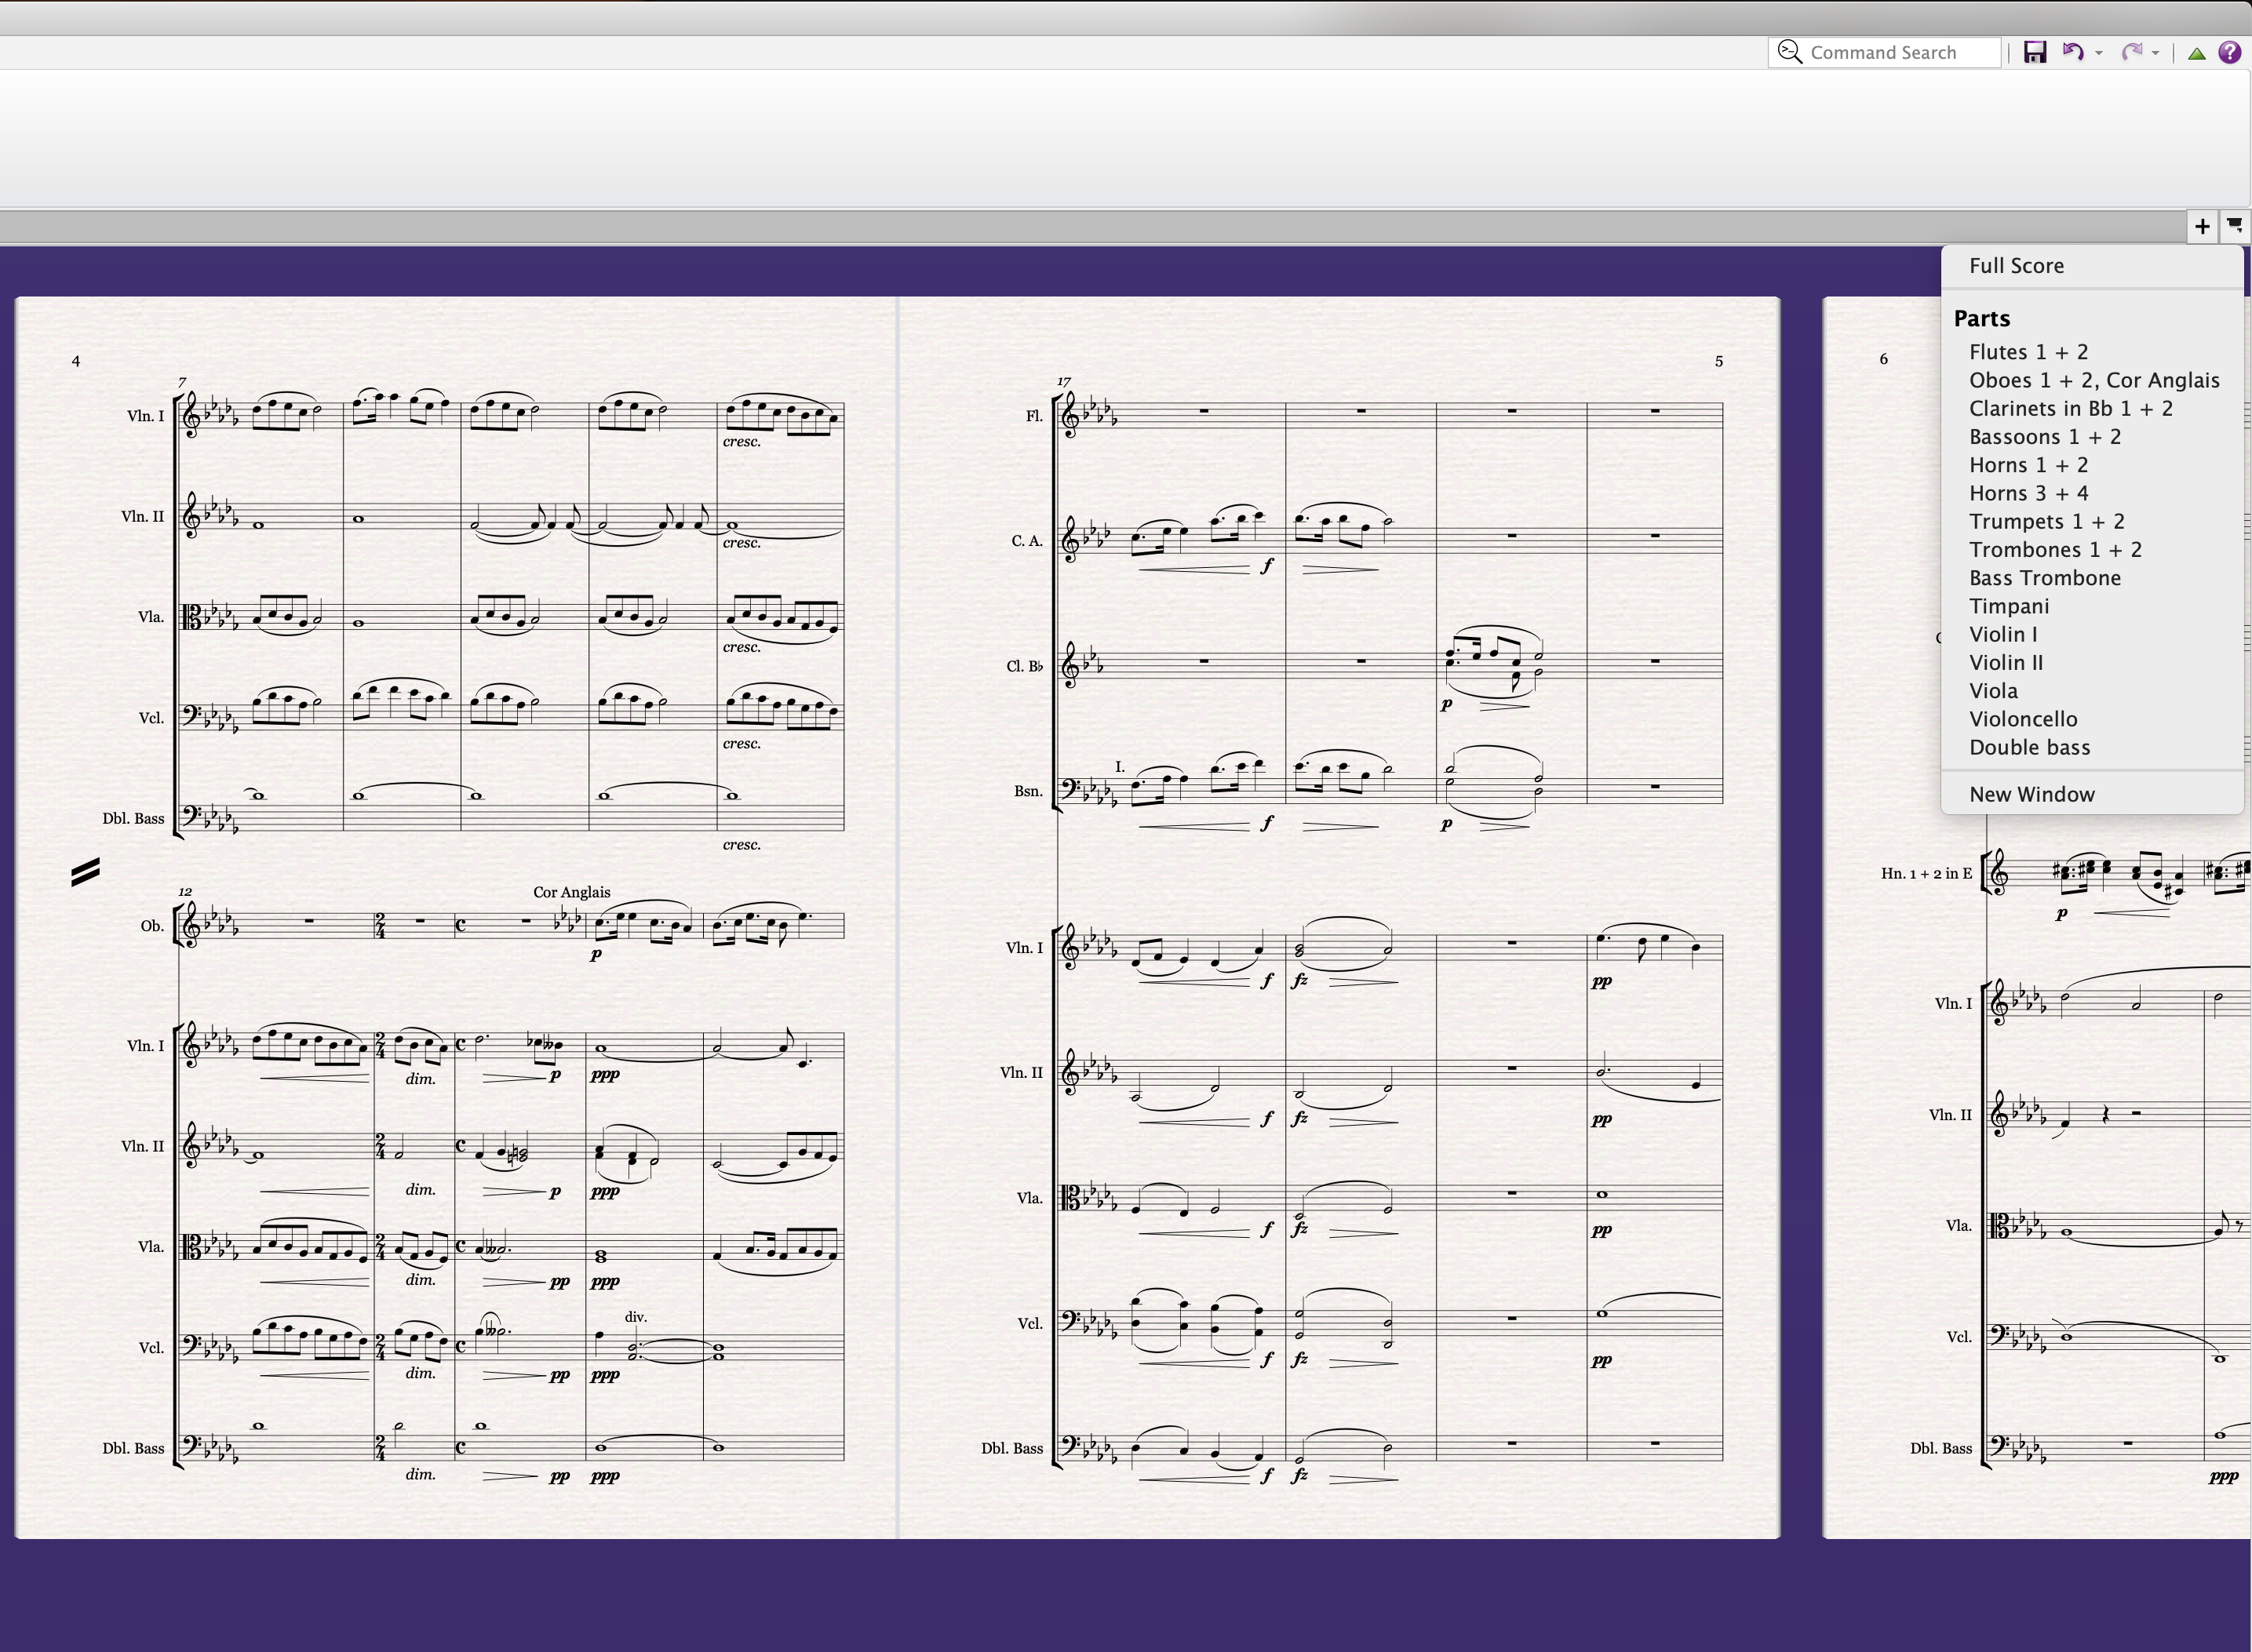Switch to the Violoncello part
The width and height of the screenshot is (2252, 1652).
click(2022, 719)
